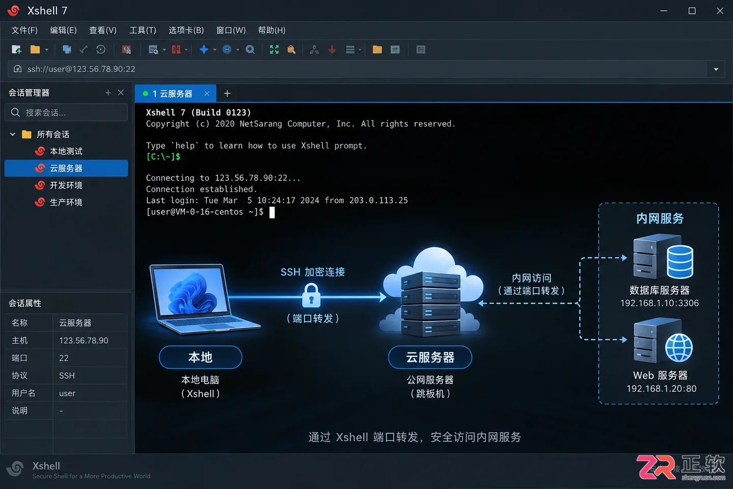Click the 名称 value 云服务器 in properties
The width and height of the screenshot is (733, 489).
coord(75,323)
